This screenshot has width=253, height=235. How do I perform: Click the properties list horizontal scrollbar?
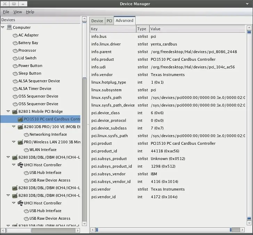pos(163,229)
